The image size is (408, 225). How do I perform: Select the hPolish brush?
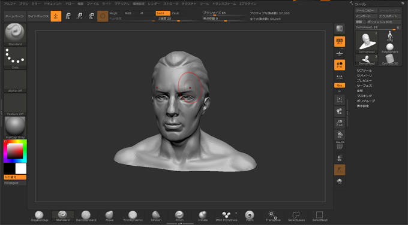pos(156,216)
